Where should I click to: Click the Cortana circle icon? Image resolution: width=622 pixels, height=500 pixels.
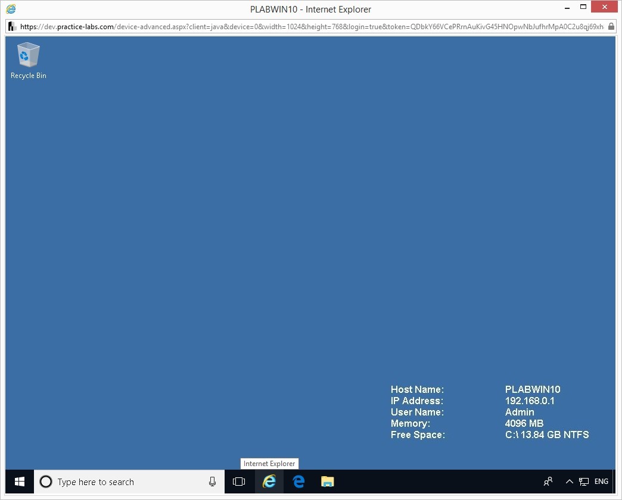pos(46,482)
